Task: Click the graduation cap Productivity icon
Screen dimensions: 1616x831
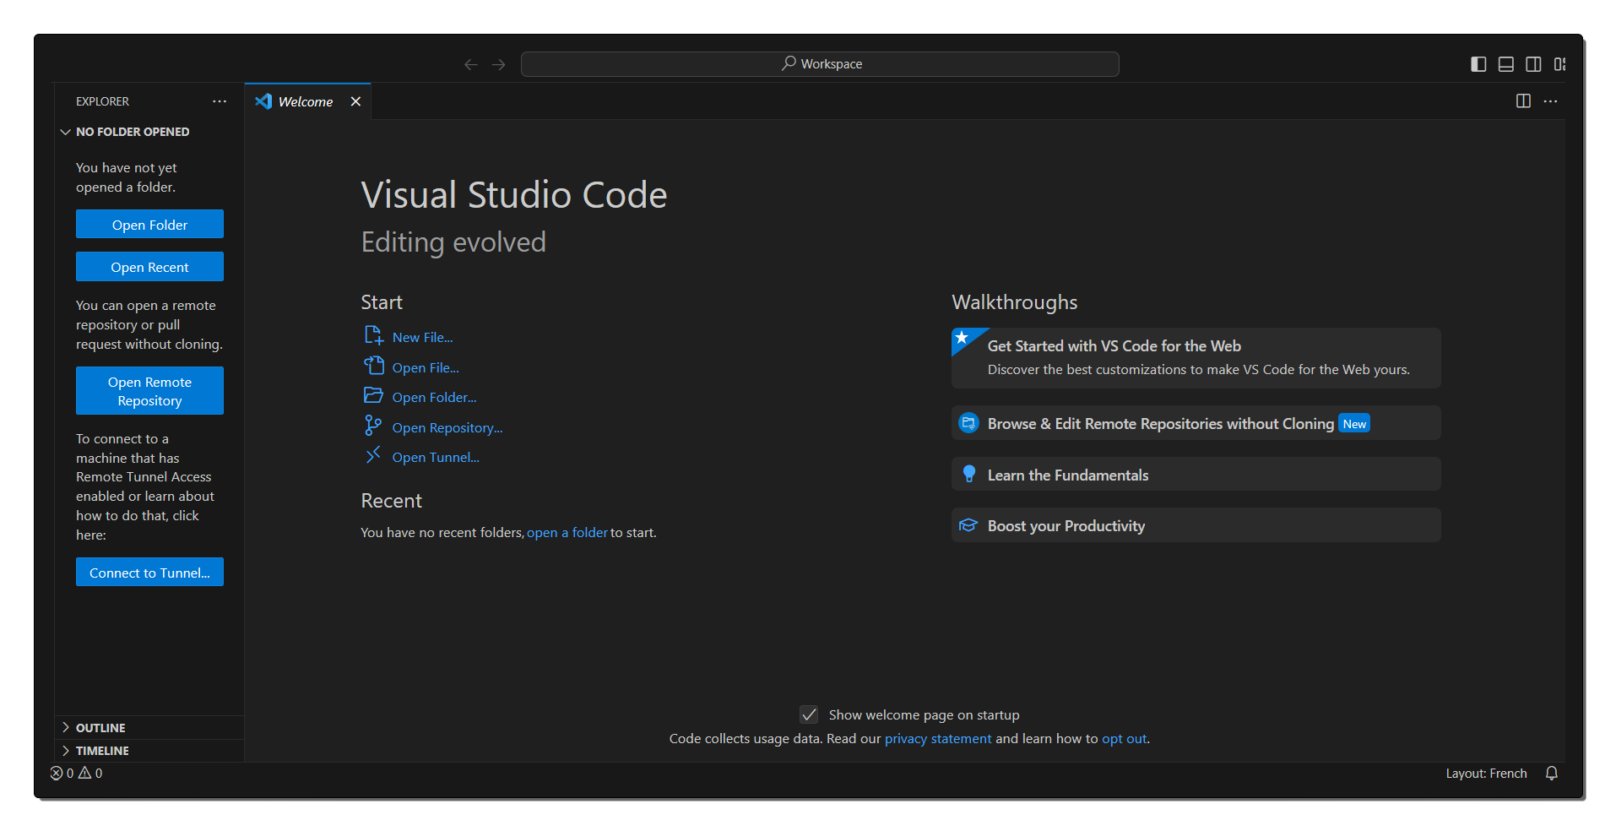Action: (969, 525)
